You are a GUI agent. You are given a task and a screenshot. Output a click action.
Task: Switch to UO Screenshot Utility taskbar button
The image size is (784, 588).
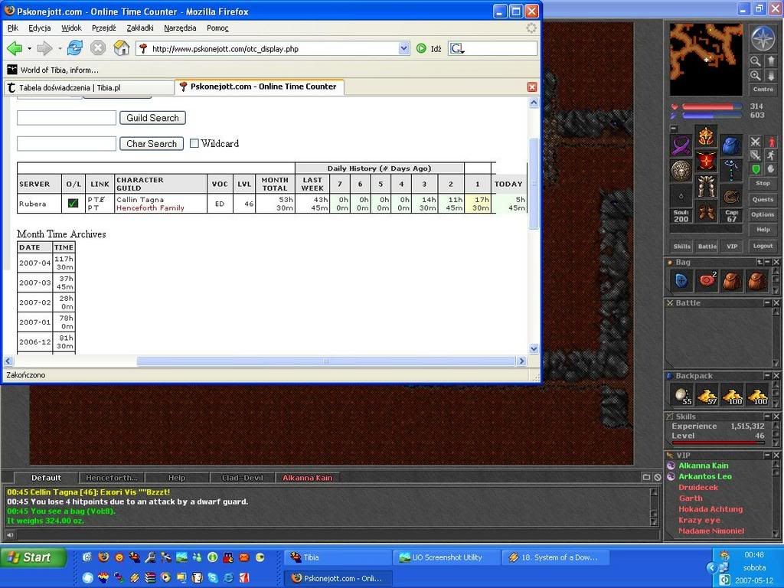pyautogui.click(x=446, y=557)
